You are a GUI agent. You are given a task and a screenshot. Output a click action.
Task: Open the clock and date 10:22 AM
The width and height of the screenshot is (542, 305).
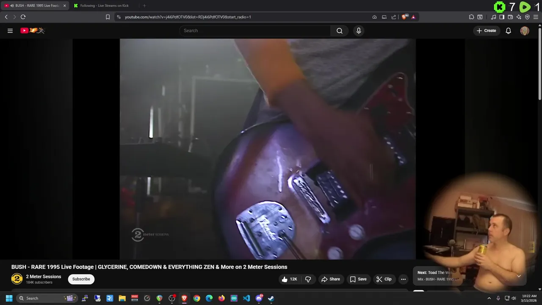point(529,298)
